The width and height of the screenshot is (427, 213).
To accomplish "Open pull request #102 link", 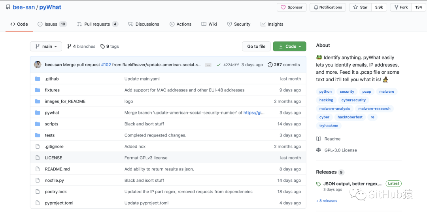I will [106, 65].
